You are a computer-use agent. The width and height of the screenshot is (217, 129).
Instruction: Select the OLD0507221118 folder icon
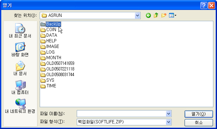tap(43, 69)
